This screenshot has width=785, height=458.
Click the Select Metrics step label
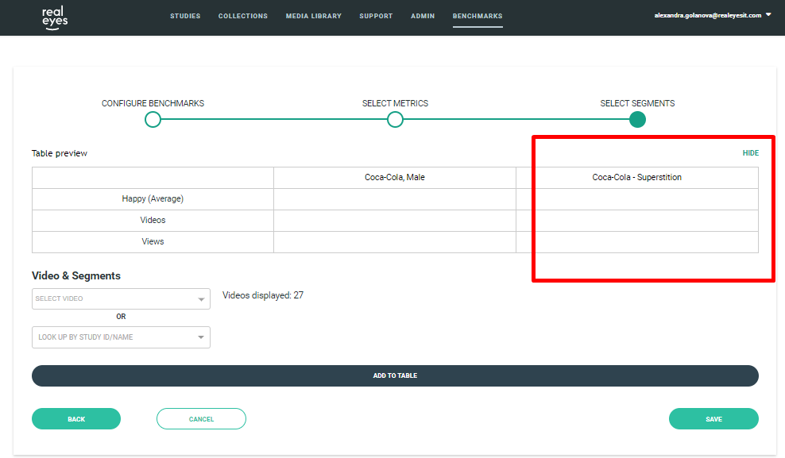point(395,103)
